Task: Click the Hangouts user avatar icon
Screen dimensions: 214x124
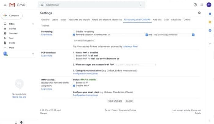Action: (x=5, y=54)
